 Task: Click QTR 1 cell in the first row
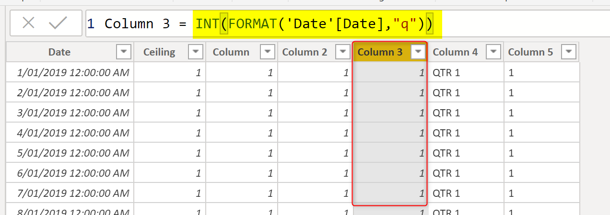coord(446,73)
